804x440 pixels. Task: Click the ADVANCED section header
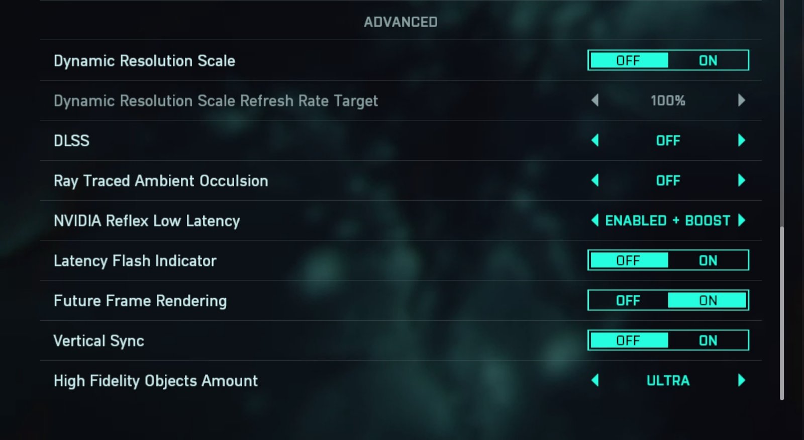tap(400, 22)
